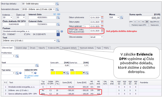Click Podrobný rozpis DPH button
The height and width of the screenshot is (97, 162).
point(139,25)
